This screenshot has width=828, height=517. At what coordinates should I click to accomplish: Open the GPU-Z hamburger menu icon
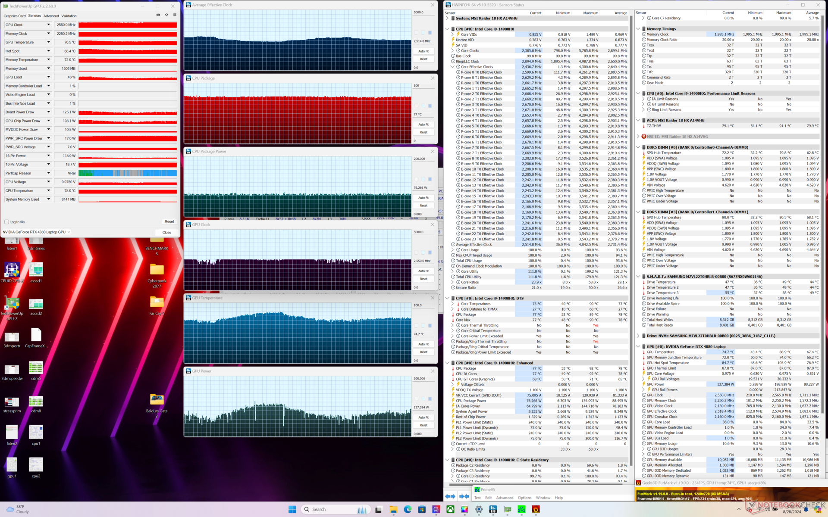[175, 15]
